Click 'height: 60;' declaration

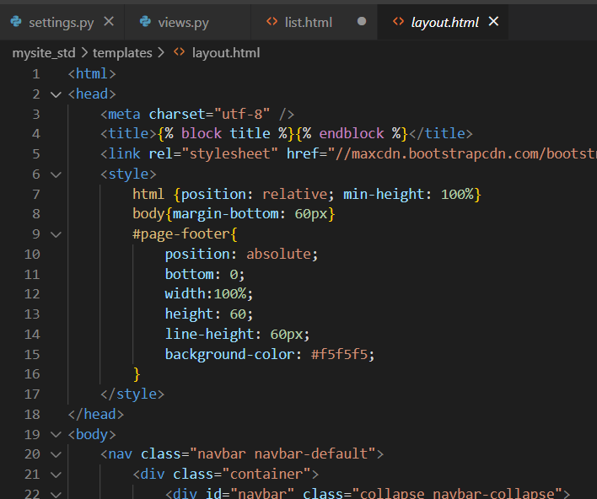(209, 314)
